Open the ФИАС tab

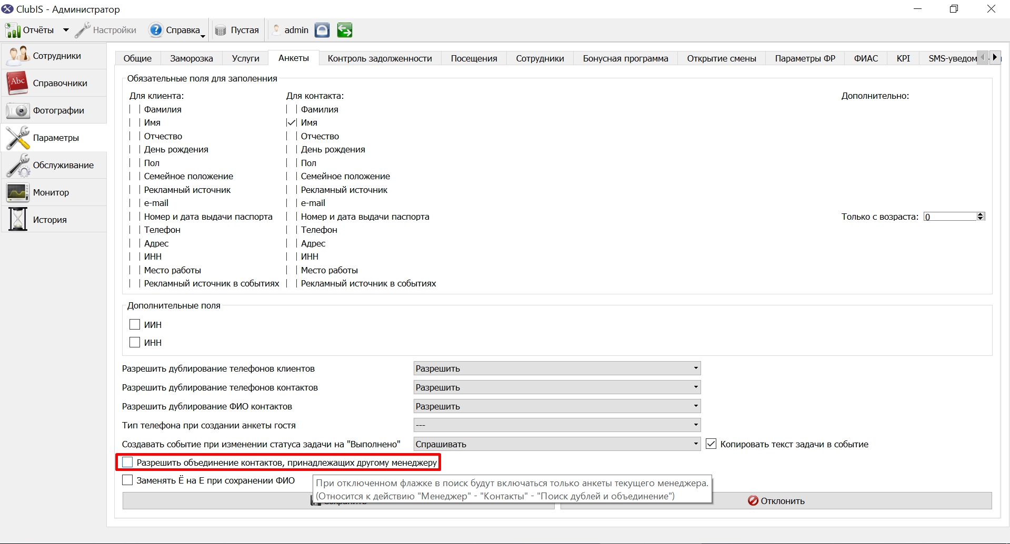point(866,58)
